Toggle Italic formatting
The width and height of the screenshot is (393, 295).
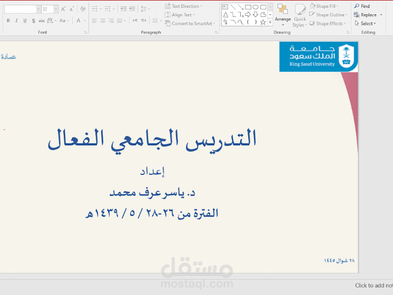(x=17, y=21)
